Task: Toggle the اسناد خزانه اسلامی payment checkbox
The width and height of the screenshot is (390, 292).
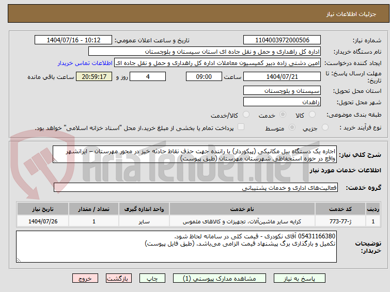Action: pyautogui.click(x=241, y=127)
